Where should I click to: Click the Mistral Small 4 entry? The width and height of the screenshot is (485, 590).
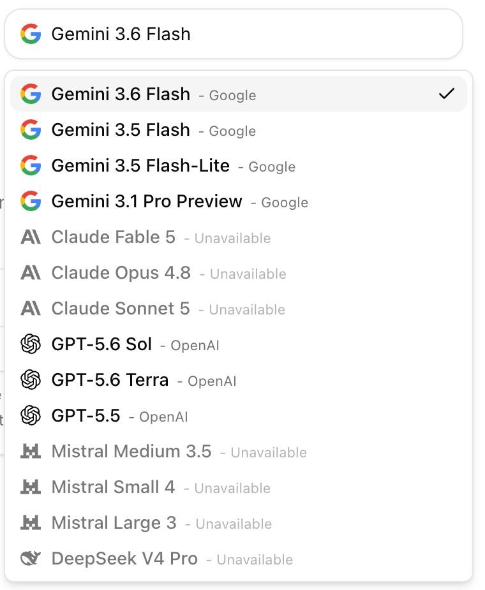tap(239, 487)
